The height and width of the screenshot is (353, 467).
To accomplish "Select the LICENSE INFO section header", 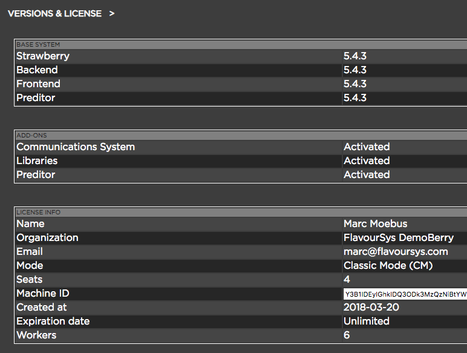I will 39,212.
